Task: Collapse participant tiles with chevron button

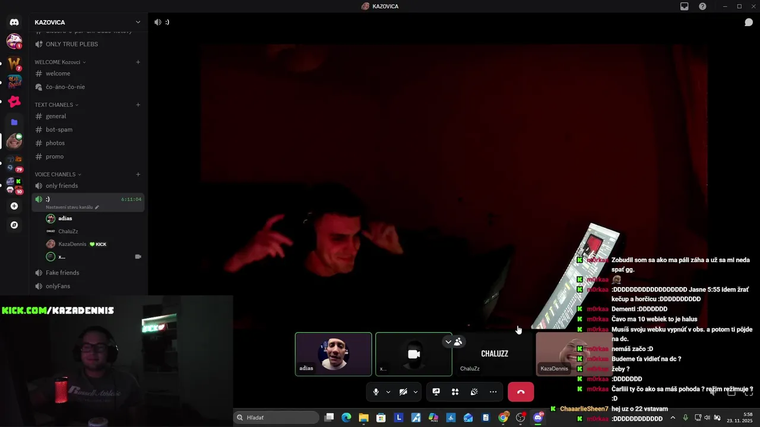Action: coord(448,342)
